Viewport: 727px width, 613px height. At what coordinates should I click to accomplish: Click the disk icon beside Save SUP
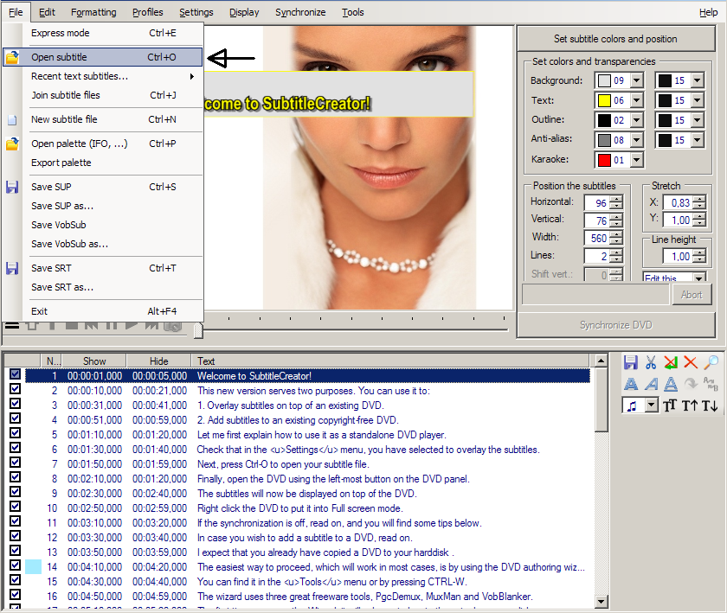tap(12, 188)
